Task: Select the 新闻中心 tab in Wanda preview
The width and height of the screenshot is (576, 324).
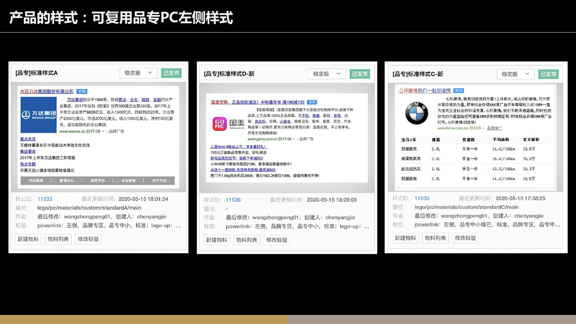Action: [x=67, y=180]
